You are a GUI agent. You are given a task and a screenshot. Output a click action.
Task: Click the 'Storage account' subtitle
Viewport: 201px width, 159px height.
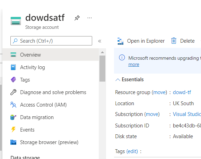(42, 27)
